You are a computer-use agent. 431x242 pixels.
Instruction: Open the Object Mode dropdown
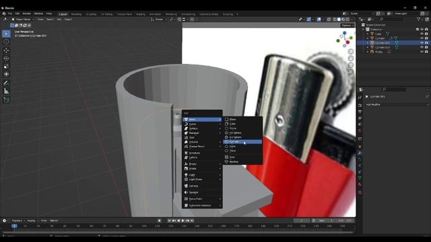tap(23, 19)
